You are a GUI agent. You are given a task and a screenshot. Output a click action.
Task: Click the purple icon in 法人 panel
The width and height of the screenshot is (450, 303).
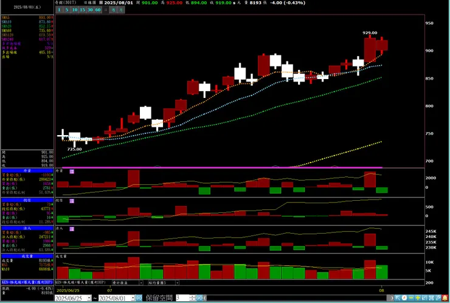(x=72, y=229)
